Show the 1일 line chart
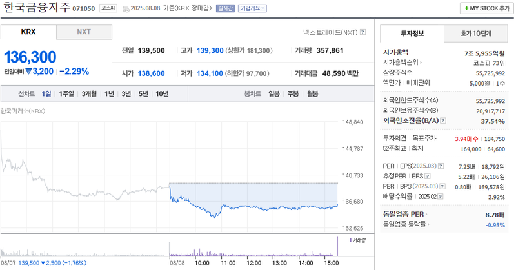516x270 pixels. click(x=46, y=93)
